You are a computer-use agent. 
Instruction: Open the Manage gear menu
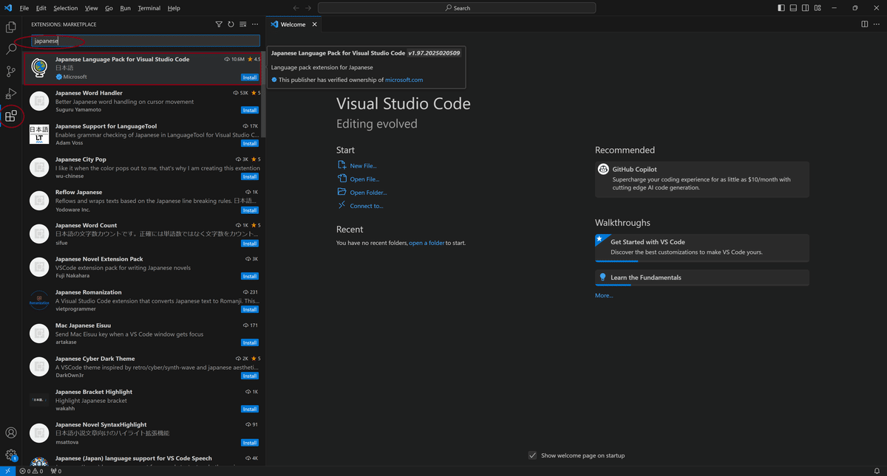[x=11, y=455]
